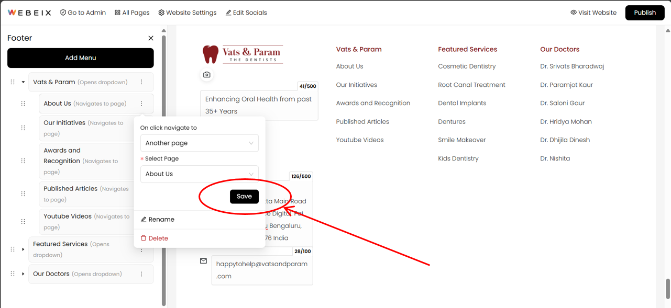
Task: Click drag handle beside Published Articles
Action: tap(23, 194)
